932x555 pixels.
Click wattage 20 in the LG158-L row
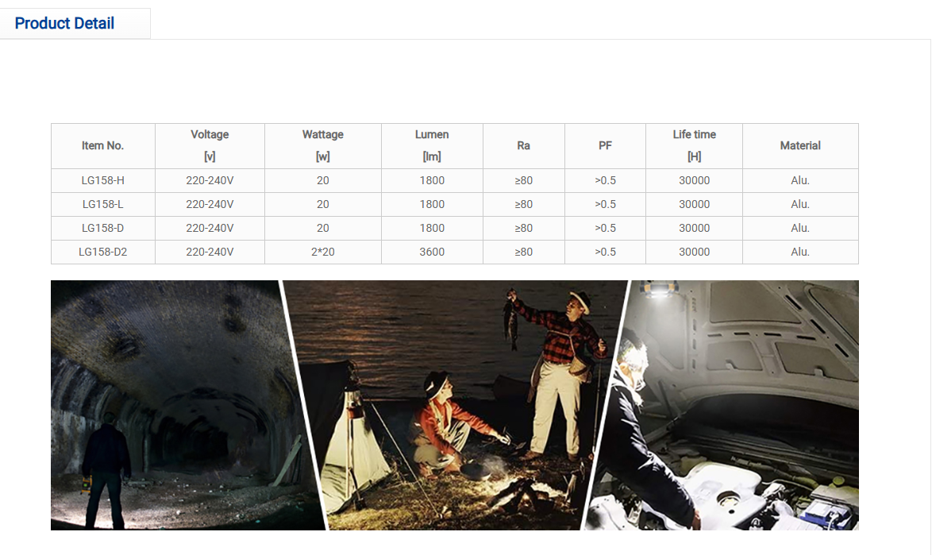click(x=323, y=204)
